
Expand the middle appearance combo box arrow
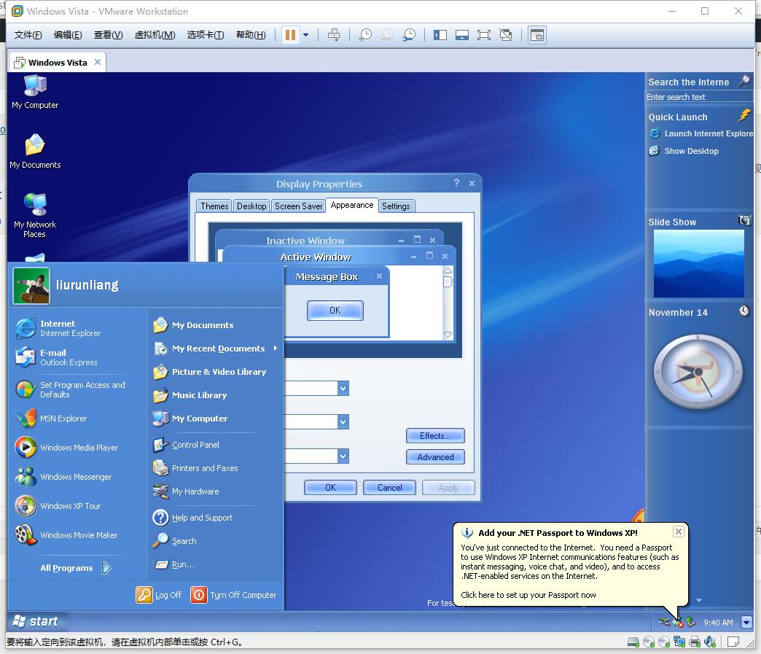(343, 421)
